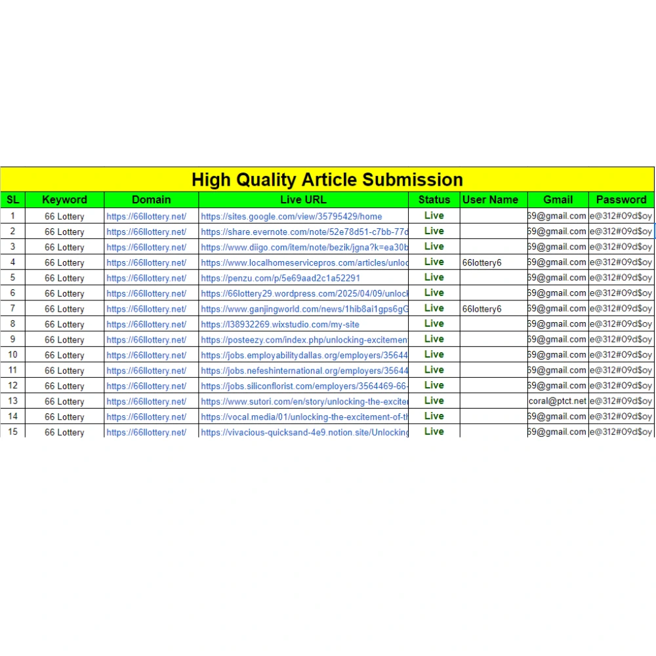This screenshot has width=656, height=656.
Task: Select the coral@ptct.net email cell
Action: click(558, 401)
